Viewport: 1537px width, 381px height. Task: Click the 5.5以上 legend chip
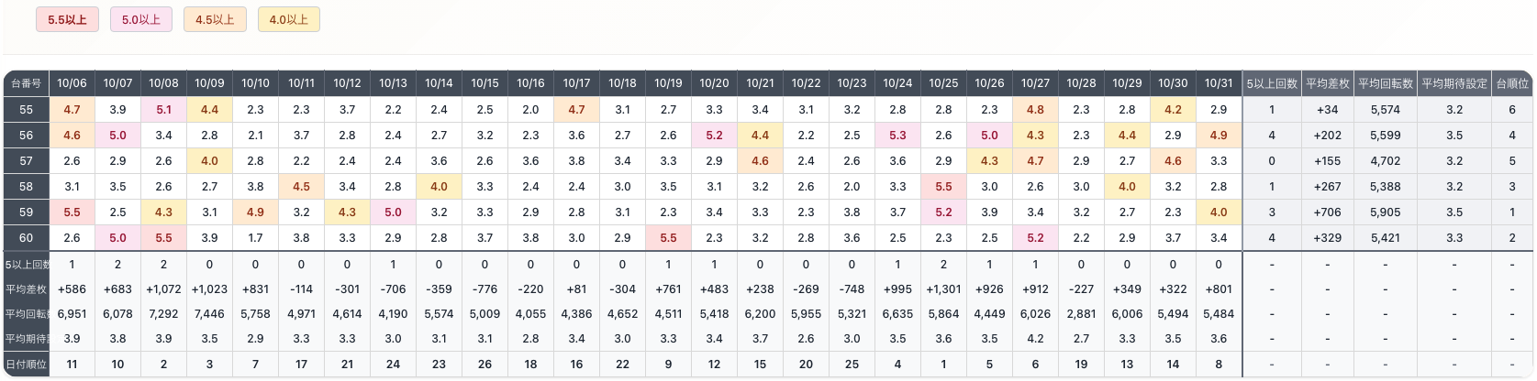click(x=67, y=19)
